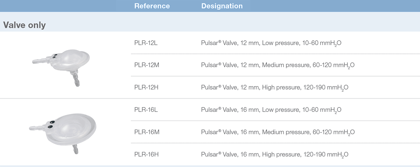Click the black dots on the 16 mm valve

[50, 124]
